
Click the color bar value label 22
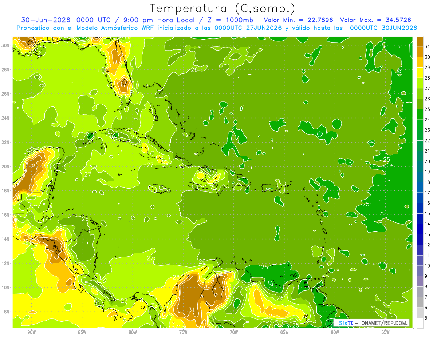point(428,140)
